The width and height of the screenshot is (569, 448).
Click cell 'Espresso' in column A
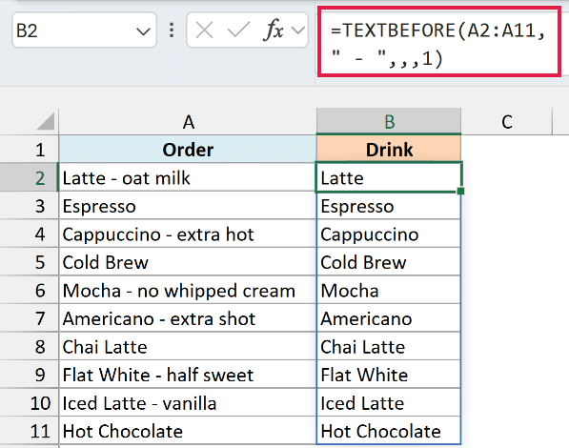click(188, 206)
